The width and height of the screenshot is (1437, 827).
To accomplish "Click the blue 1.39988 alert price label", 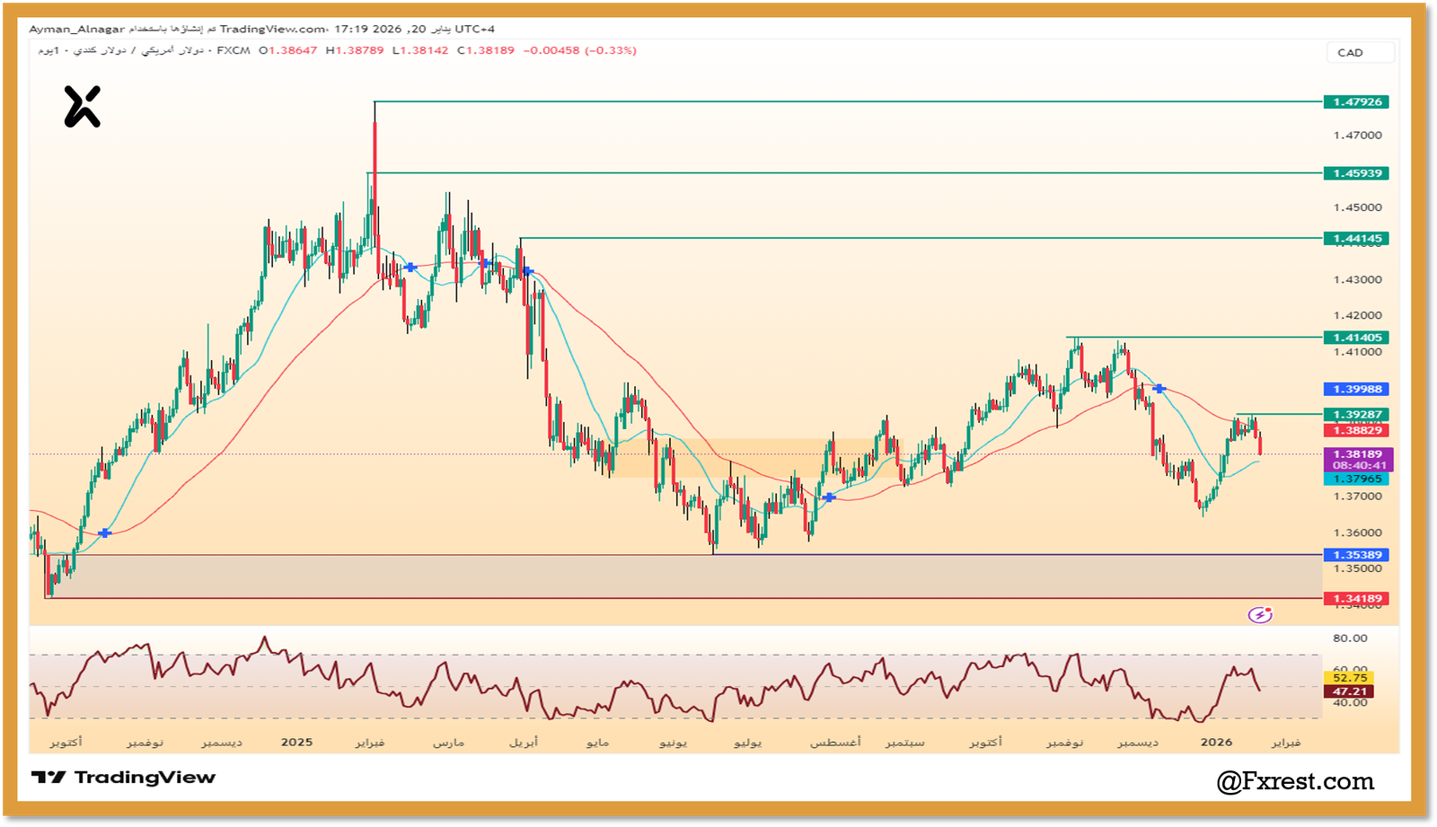I will click(x=1356, y=389).
